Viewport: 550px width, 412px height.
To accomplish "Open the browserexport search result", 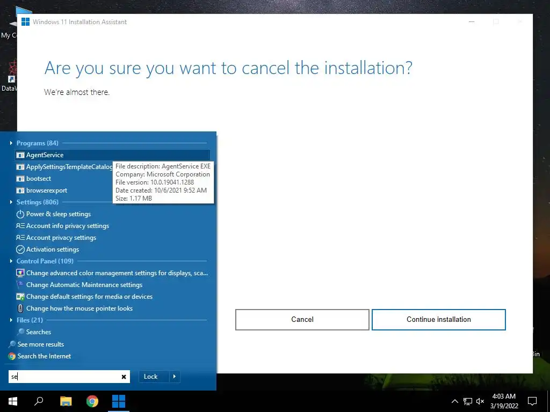I will click(47, 190).
